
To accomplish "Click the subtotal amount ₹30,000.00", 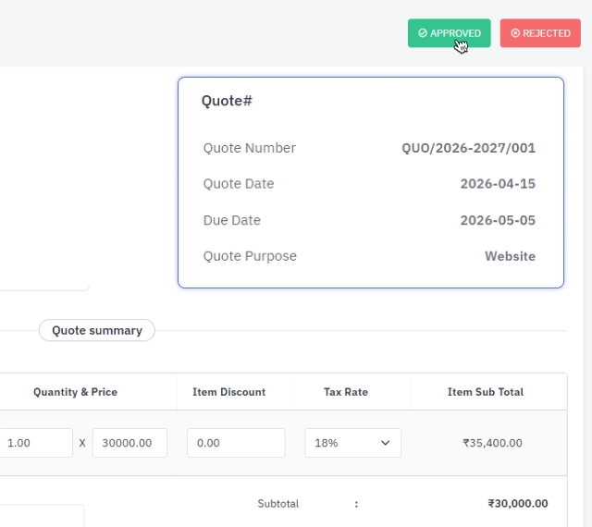I will pos(518,504).
